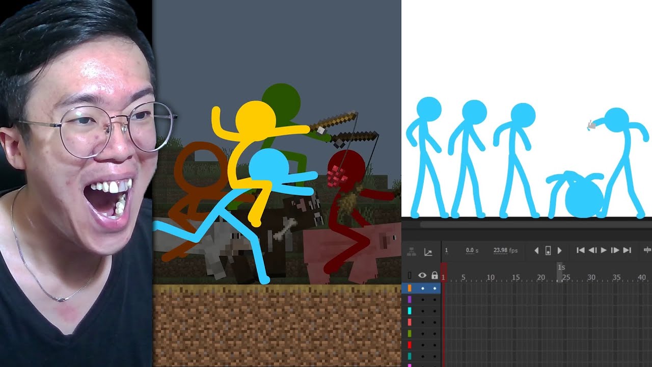Click the 0.0 s elapsed time value
This screenshot has width=652, height=367.
coord(472,250)
